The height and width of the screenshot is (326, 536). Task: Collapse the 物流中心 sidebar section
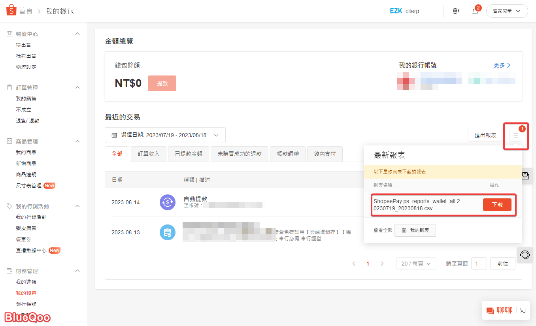(x=77, y=34)
